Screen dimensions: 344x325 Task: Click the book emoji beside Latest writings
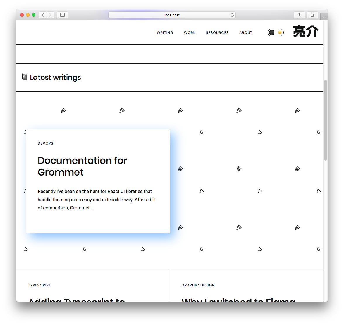click(x=25, y=77)
